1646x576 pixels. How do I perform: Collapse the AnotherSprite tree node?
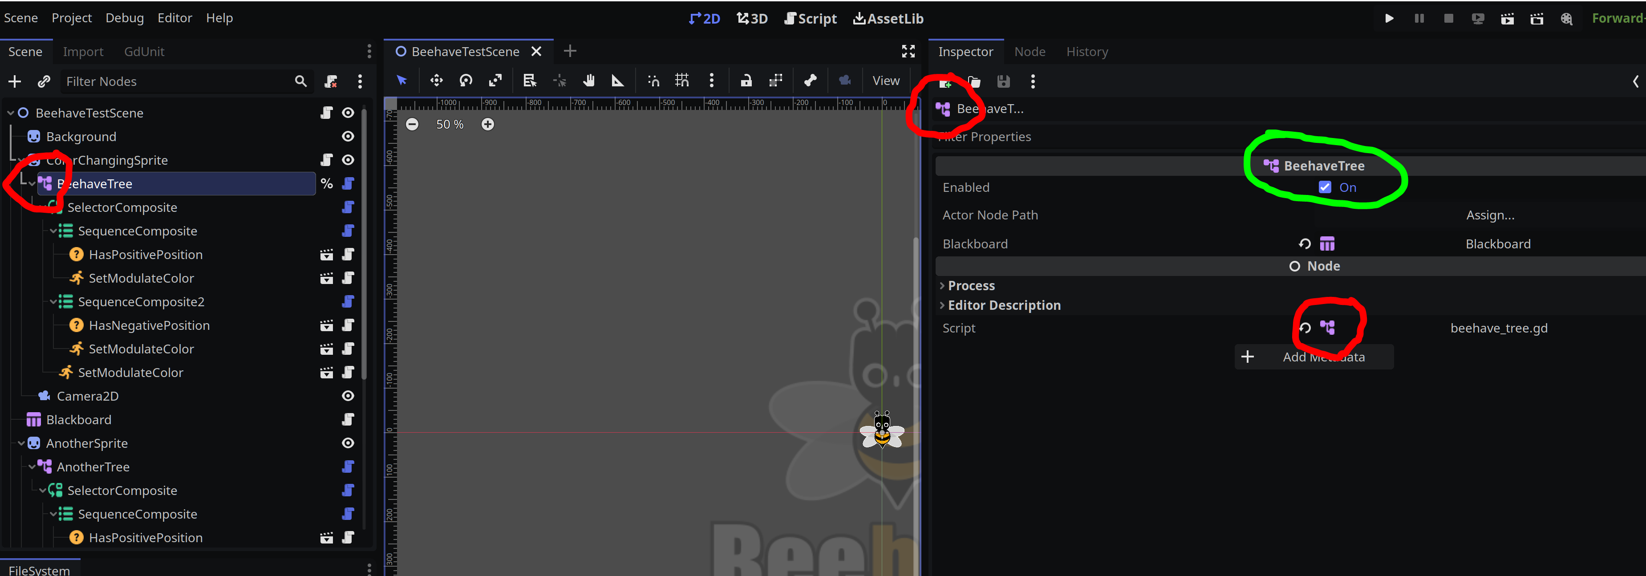[x=21, y=443]
